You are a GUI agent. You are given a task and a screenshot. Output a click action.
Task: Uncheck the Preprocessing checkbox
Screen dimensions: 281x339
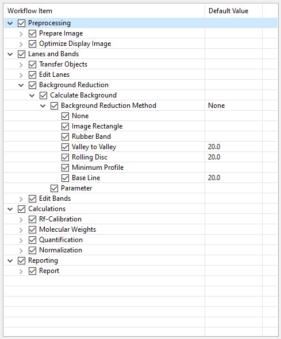pyautogui.click(x=21, y=23)
